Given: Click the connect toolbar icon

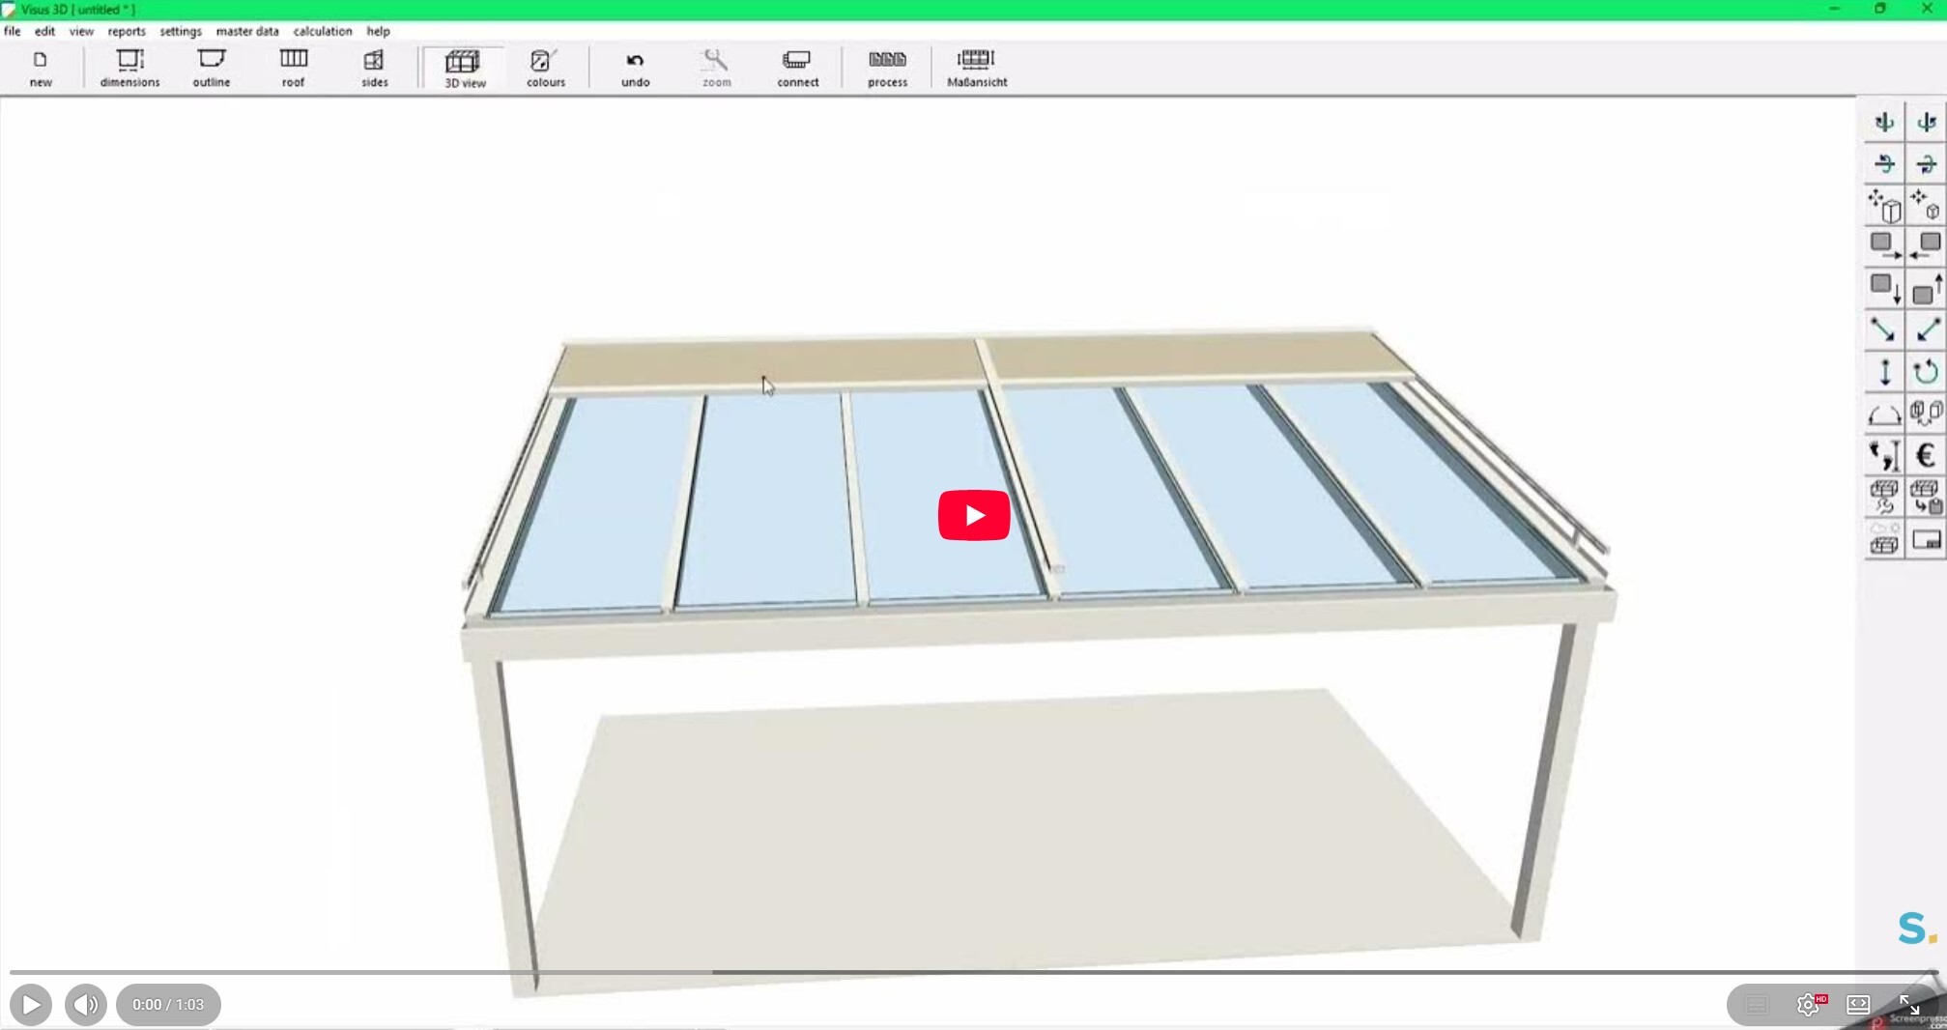Looking at the screenshot, I should (797, 69).
